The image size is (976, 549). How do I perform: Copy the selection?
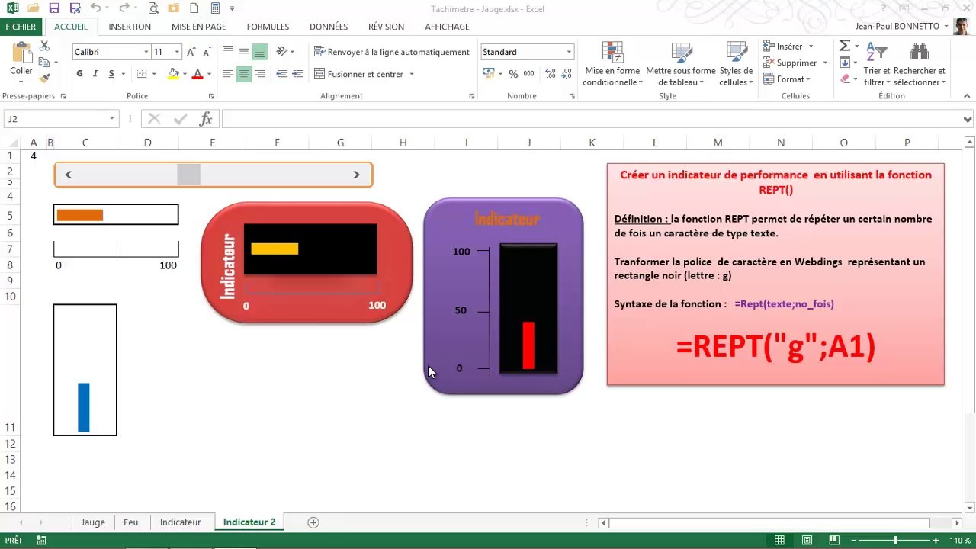point(44,63)
